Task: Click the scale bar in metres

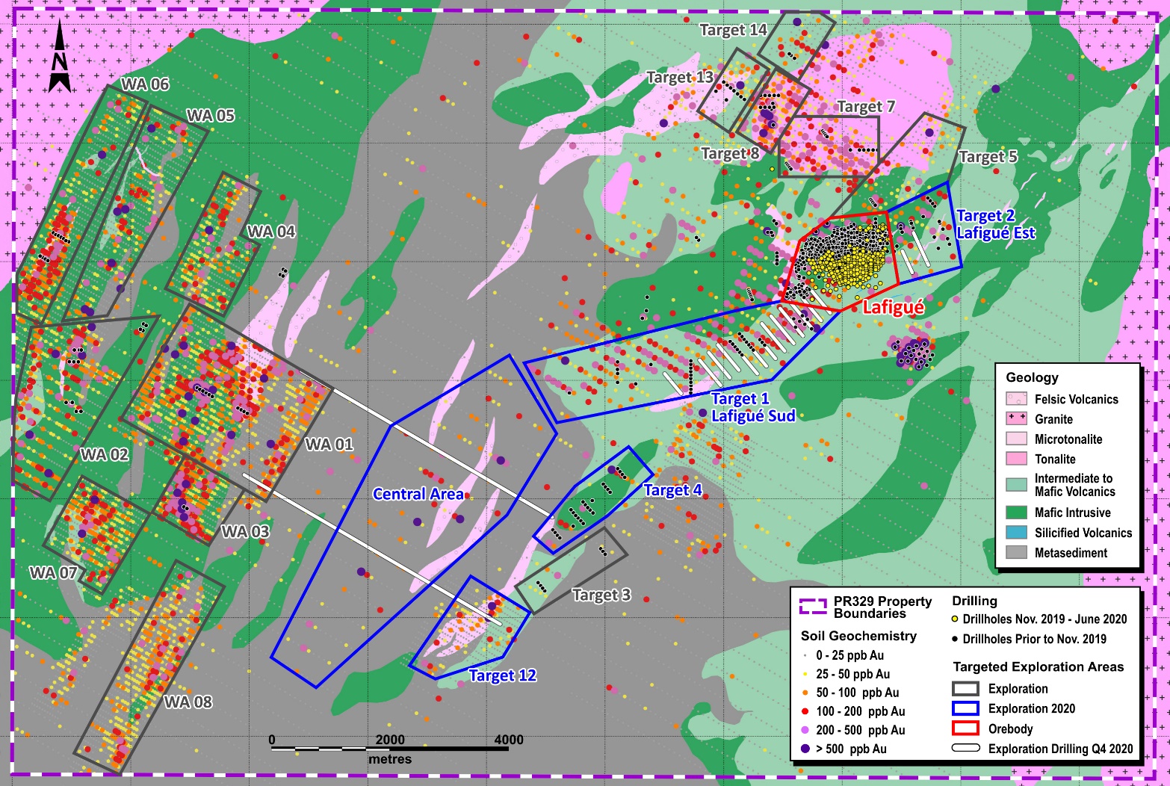Action: tap(389, 748)
